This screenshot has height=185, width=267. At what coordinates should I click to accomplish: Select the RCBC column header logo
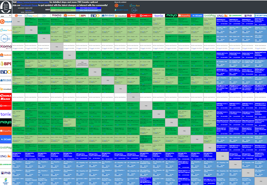coord(44,15)
